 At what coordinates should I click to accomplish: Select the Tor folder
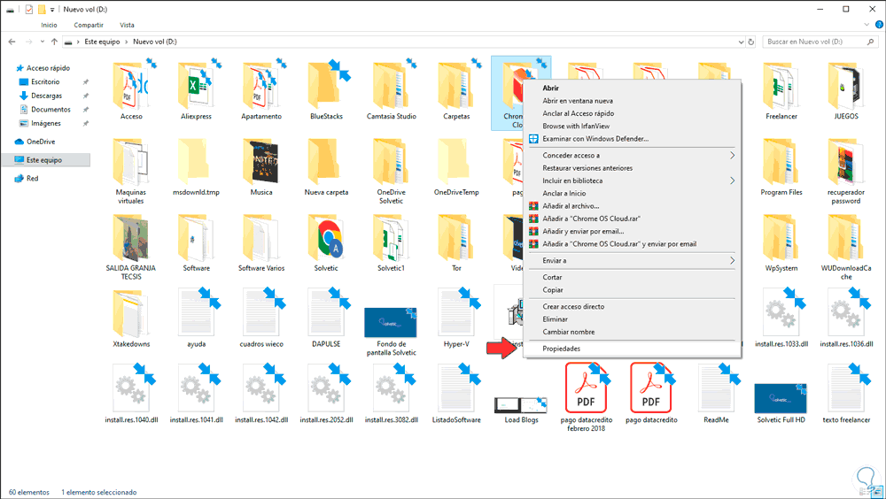(456, 238)
